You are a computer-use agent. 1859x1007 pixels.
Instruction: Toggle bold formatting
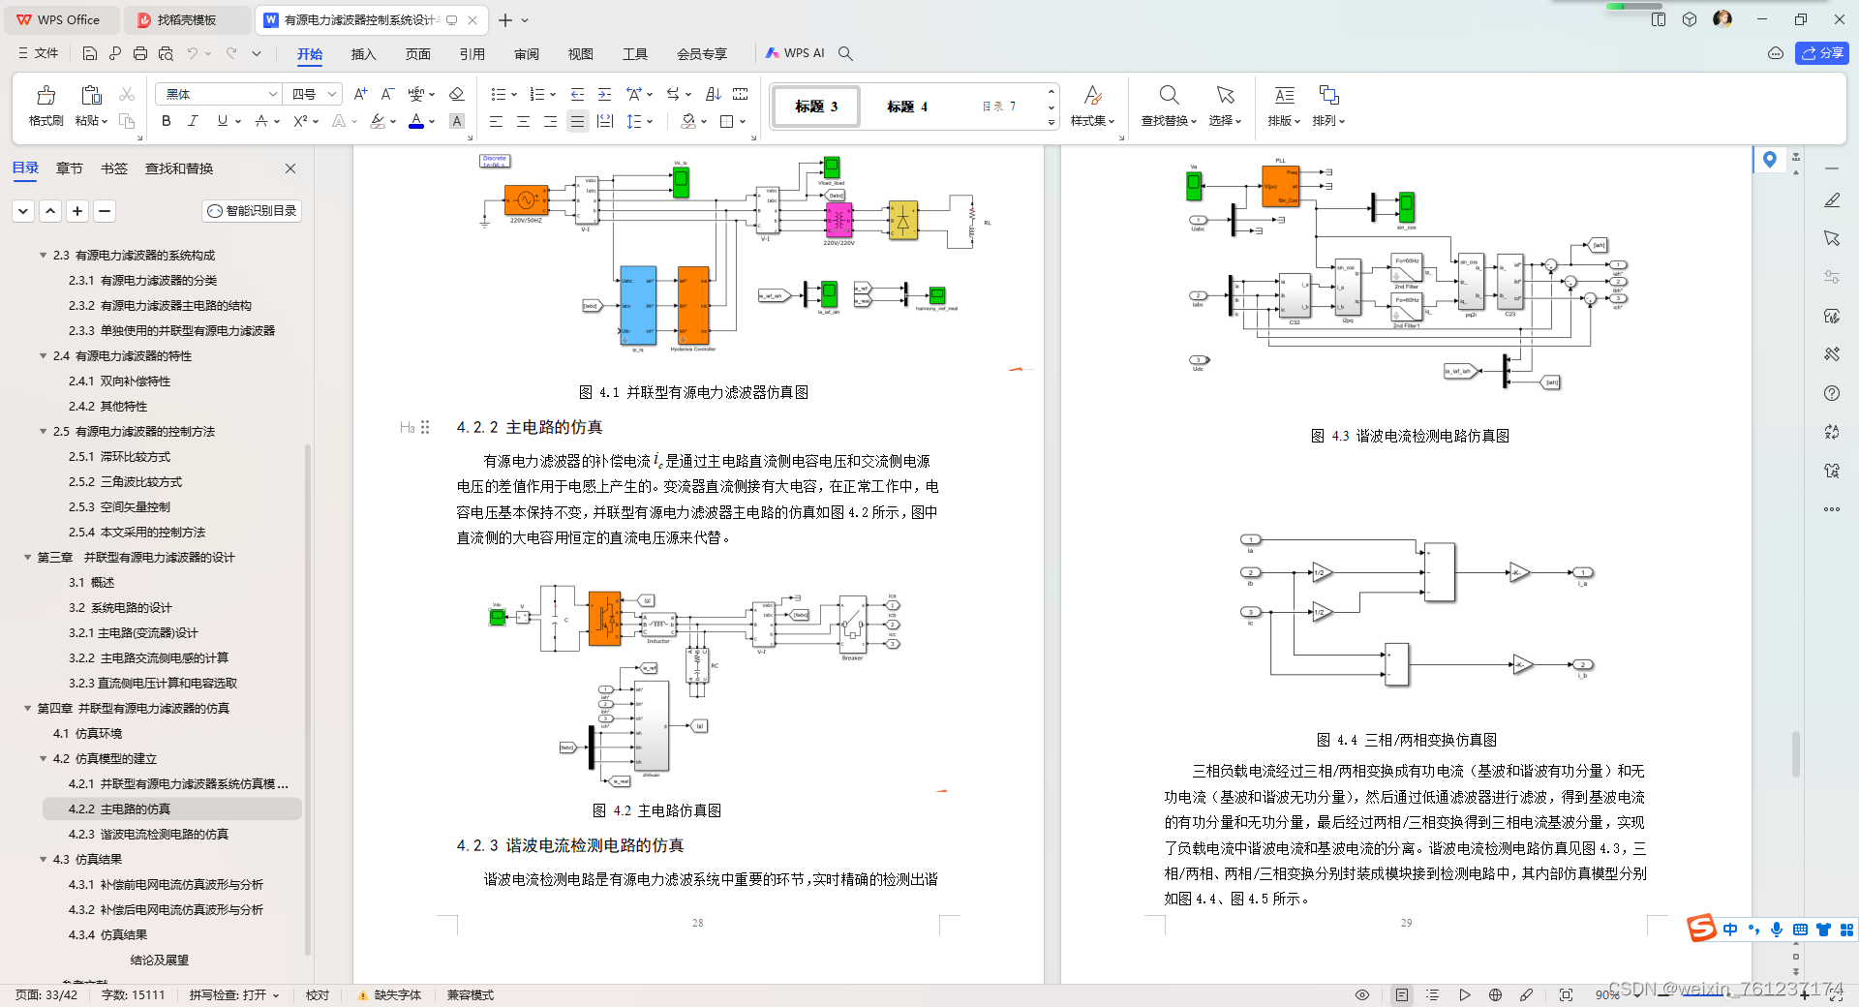[165, 121]
